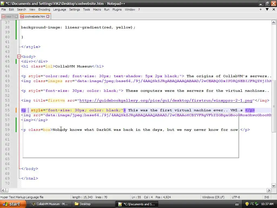277x208 pixels.
Task: Click the vertical scrollbar down arrow
Action: pyautogui.click(x=274, y=186)
